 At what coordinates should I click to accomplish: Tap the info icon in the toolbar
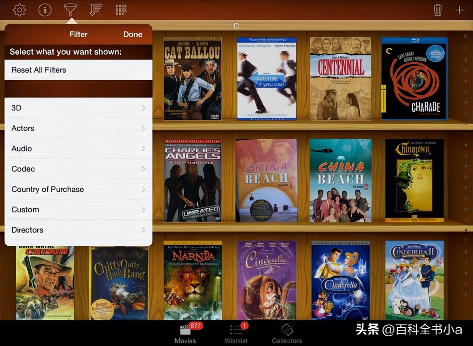45,10
